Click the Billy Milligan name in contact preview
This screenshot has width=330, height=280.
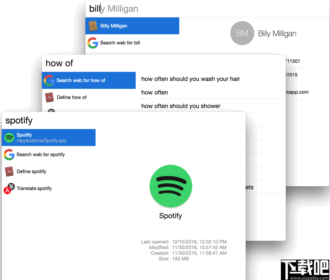point(277,34)
